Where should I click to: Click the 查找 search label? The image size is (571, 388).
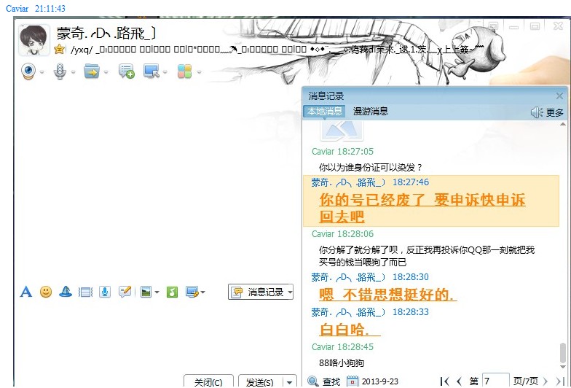(x=331, y=382)
